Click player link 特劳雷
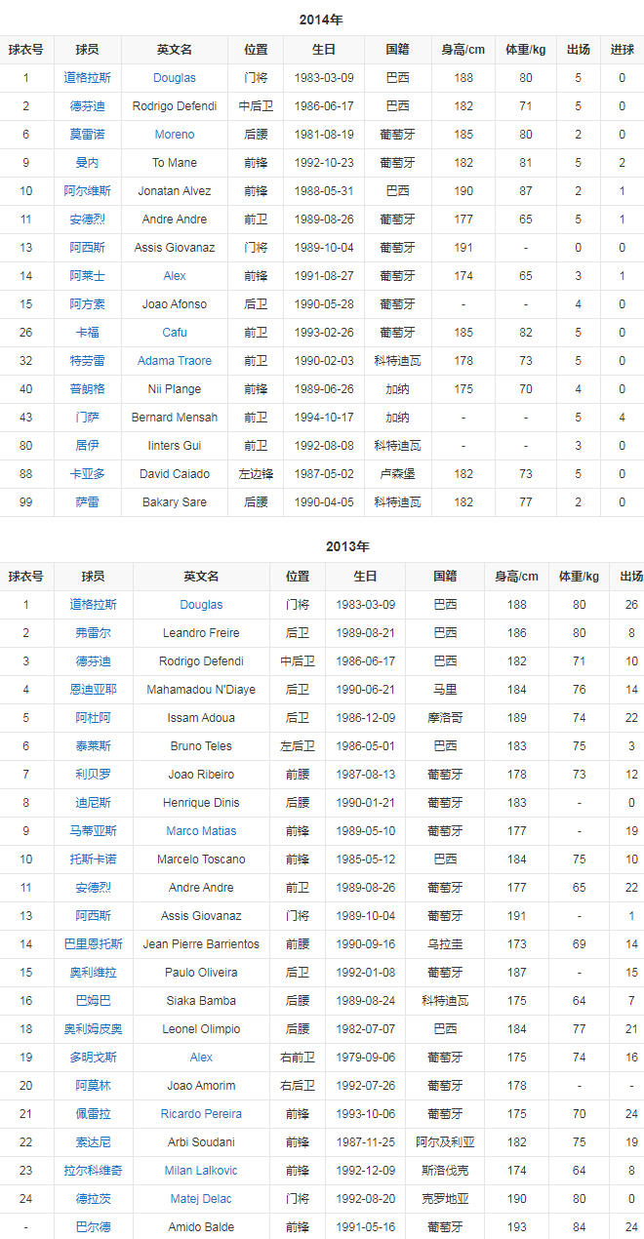Screen dimensions: 644x1239 coord(88,361)
